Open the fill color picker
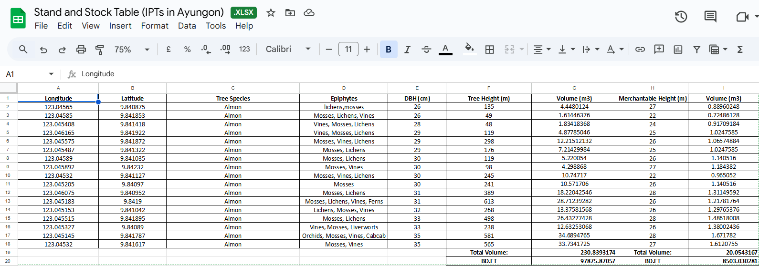Screen dimensions: 759x266 pyautogui.click(x=470, y=49)
